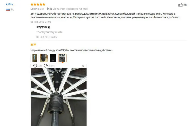Image resolution: width=193 pixels, height=126 pixels.
Task: Click the Russian flag icon
Action: point(8,10)
